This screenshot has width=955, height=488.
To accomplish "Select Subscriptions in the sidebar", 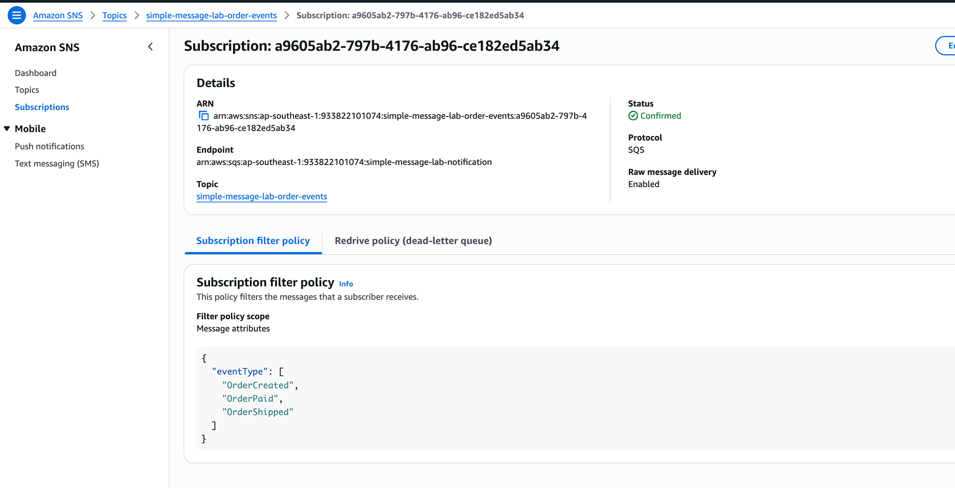I will click(42, 107).
